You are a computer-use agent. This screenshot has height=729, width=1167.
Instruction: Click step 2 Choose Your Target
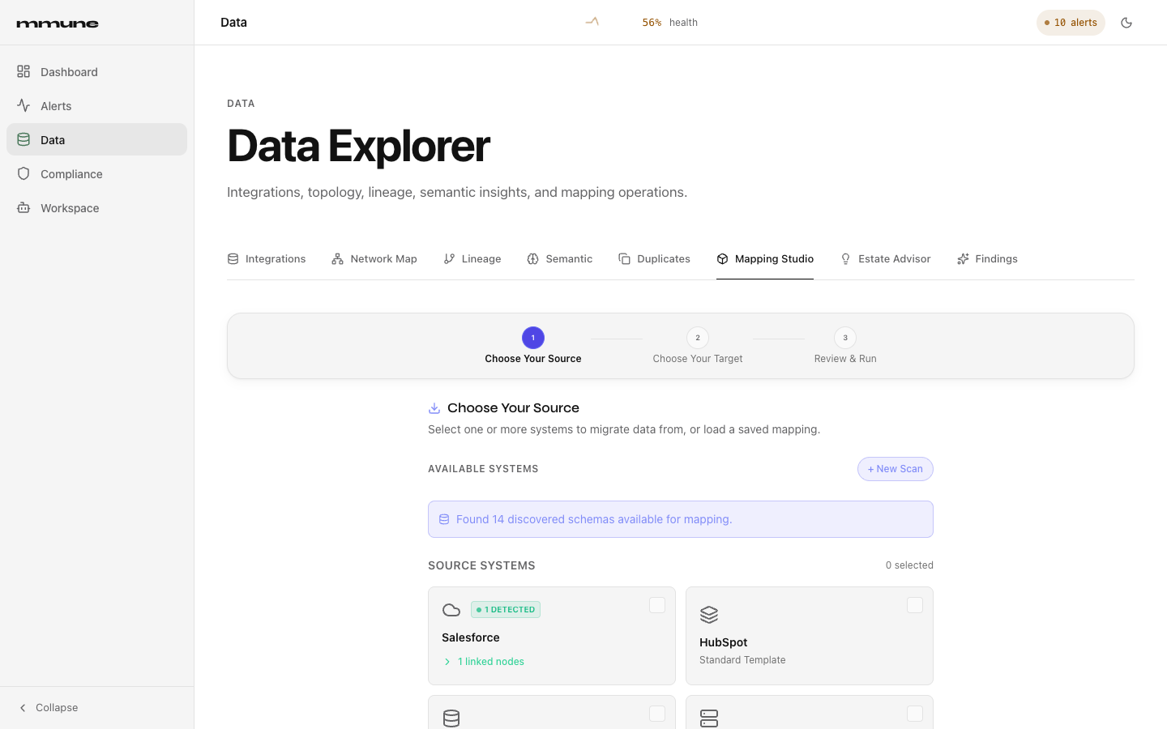[698, 346]
